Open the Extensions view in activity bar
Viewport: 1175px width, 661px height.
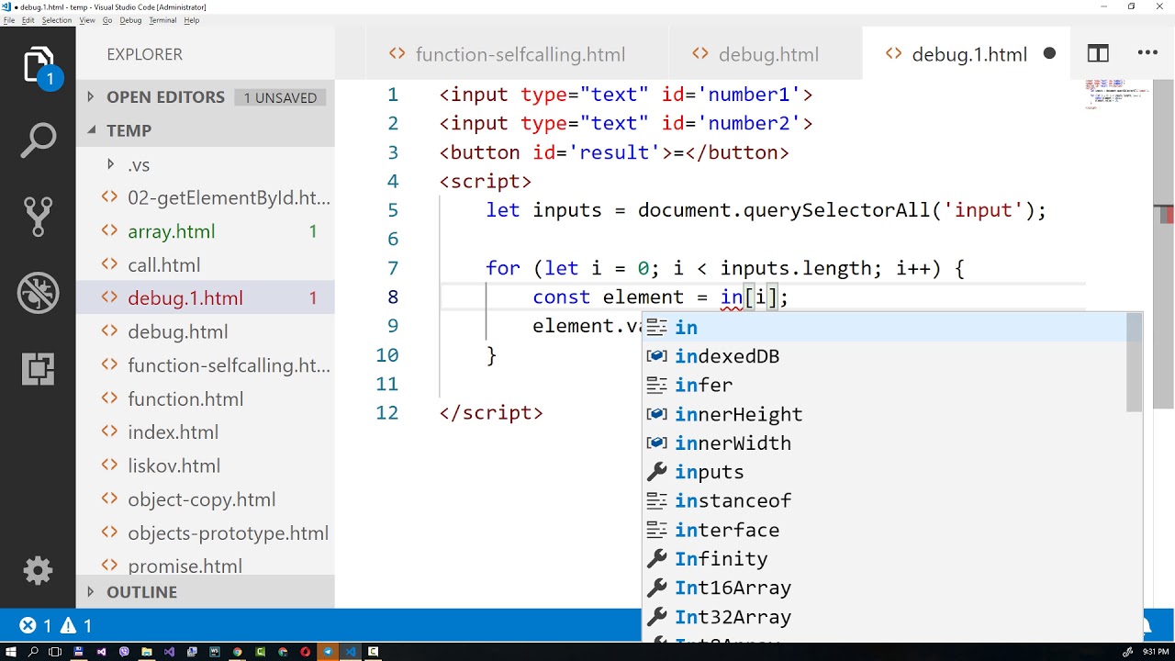39,369
